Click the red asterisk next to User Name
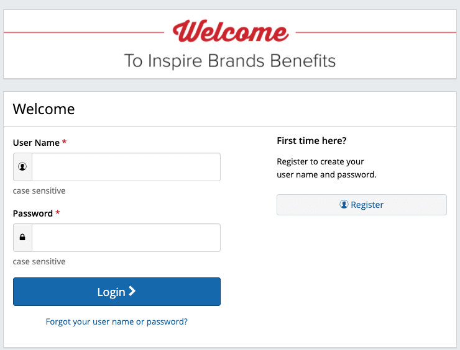 point(64,143)
